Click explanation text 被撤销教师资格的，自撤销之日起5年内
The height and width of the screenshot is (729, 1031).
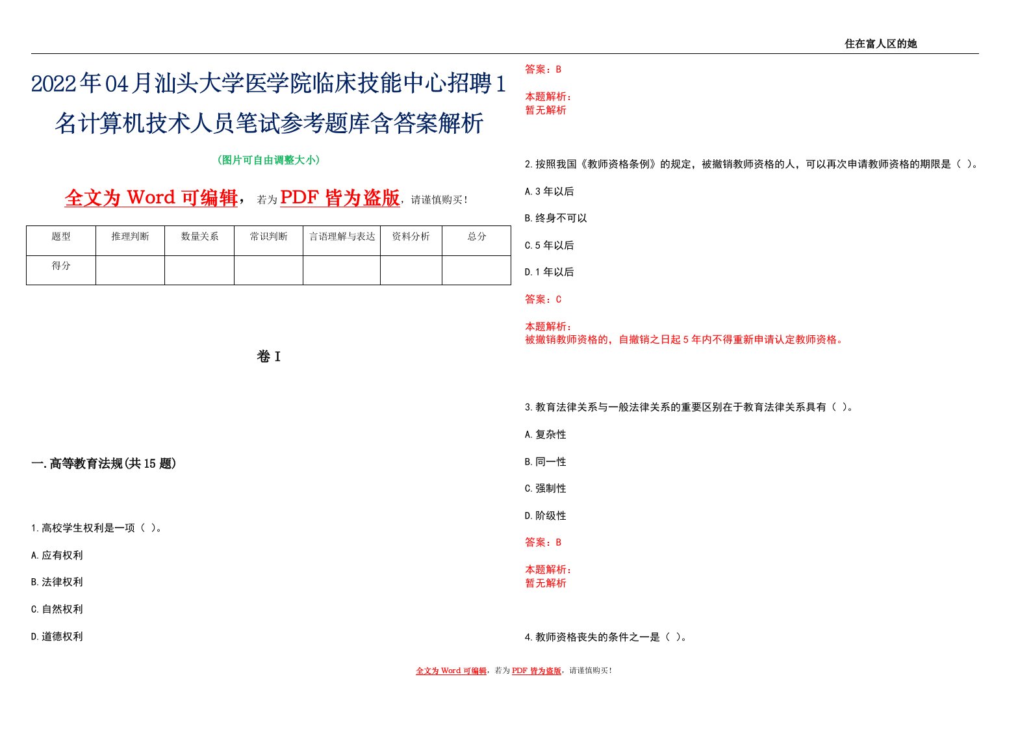click(685, 339)
